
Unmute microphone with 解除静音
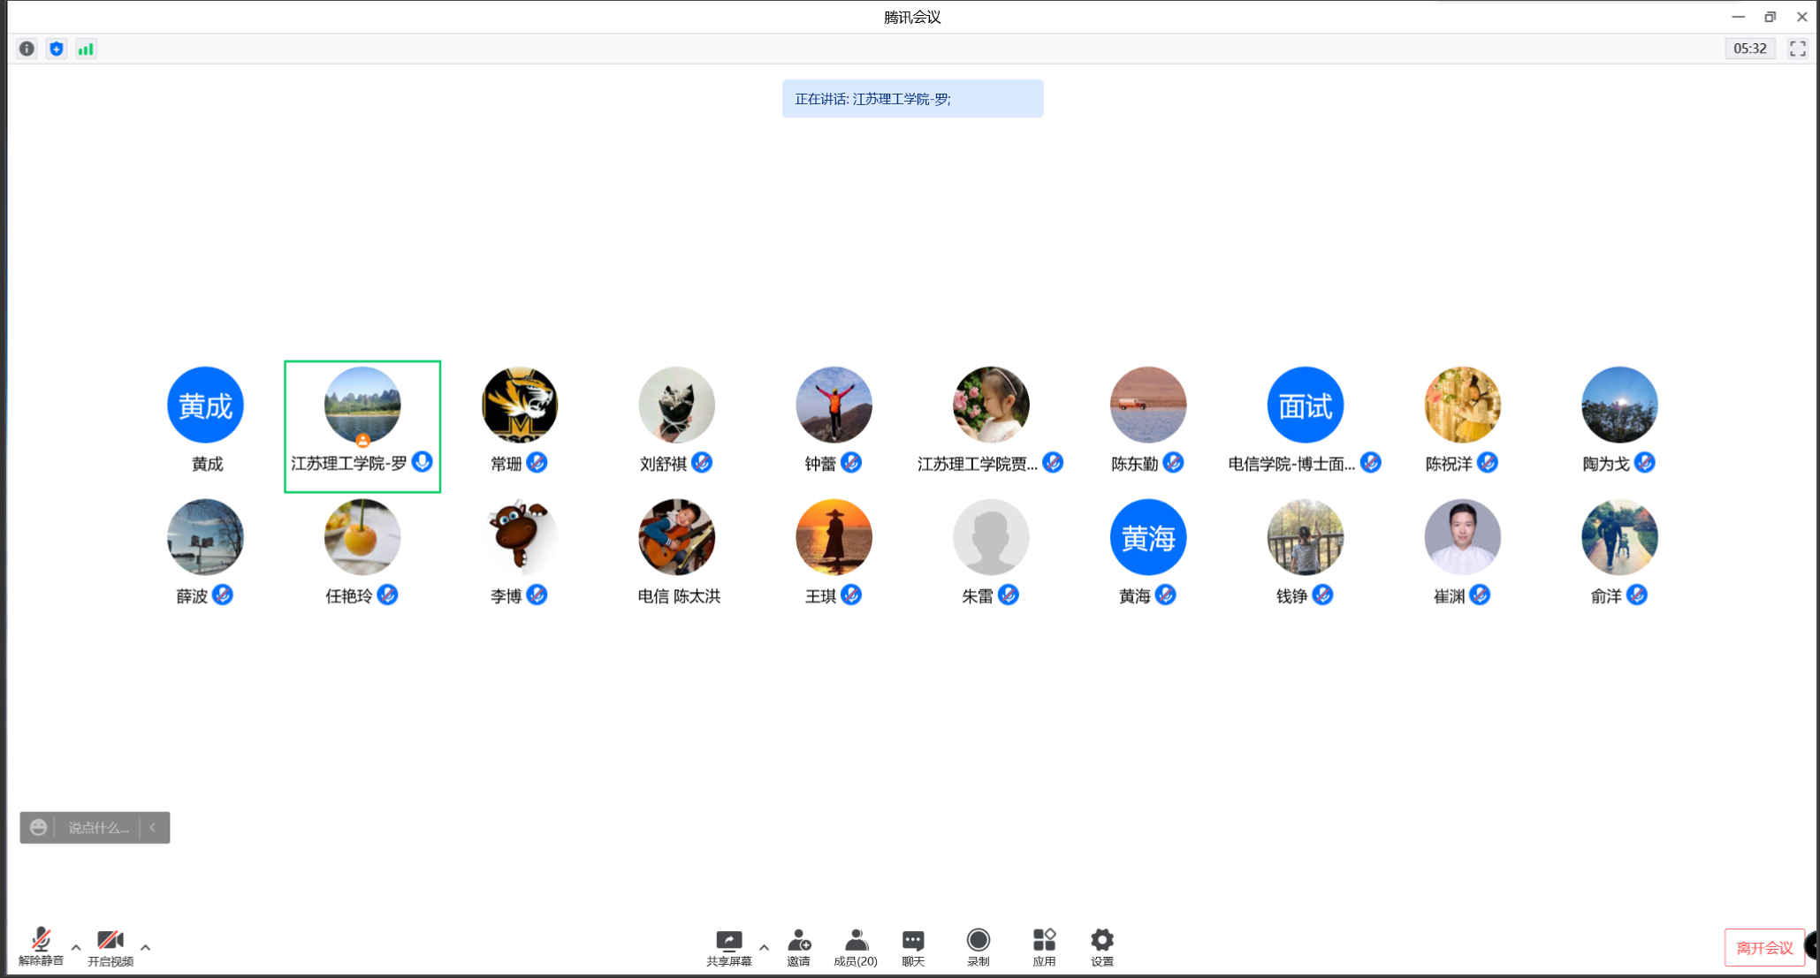click(41, 946)
